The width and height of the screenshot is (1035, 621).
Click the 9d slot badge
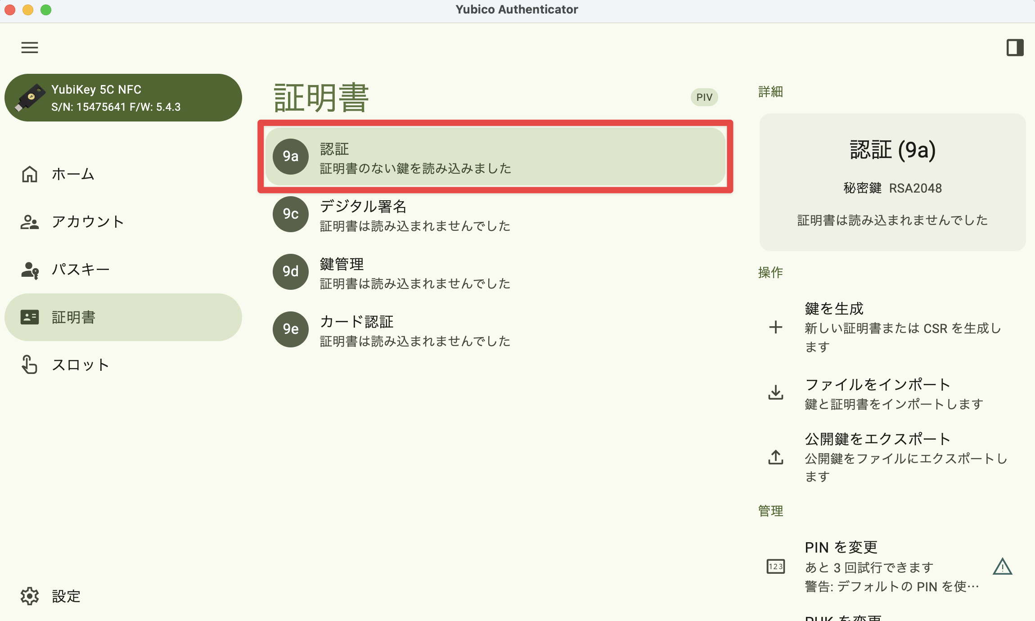[291, 271]
